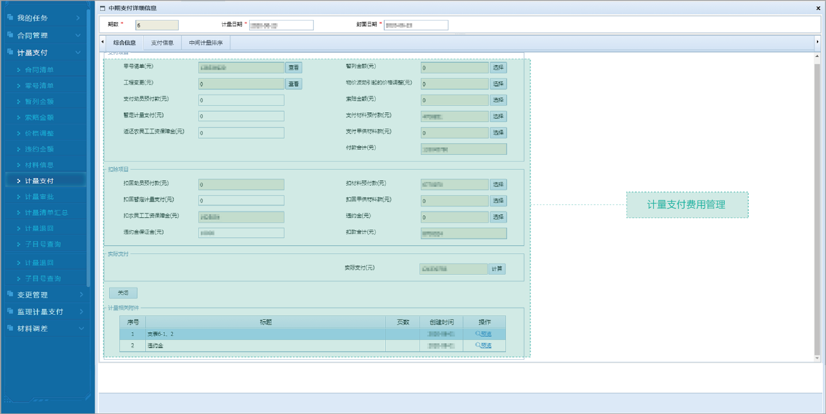
Task: Select the 变表6-1、2 attachment row
Action: point(312,334)
